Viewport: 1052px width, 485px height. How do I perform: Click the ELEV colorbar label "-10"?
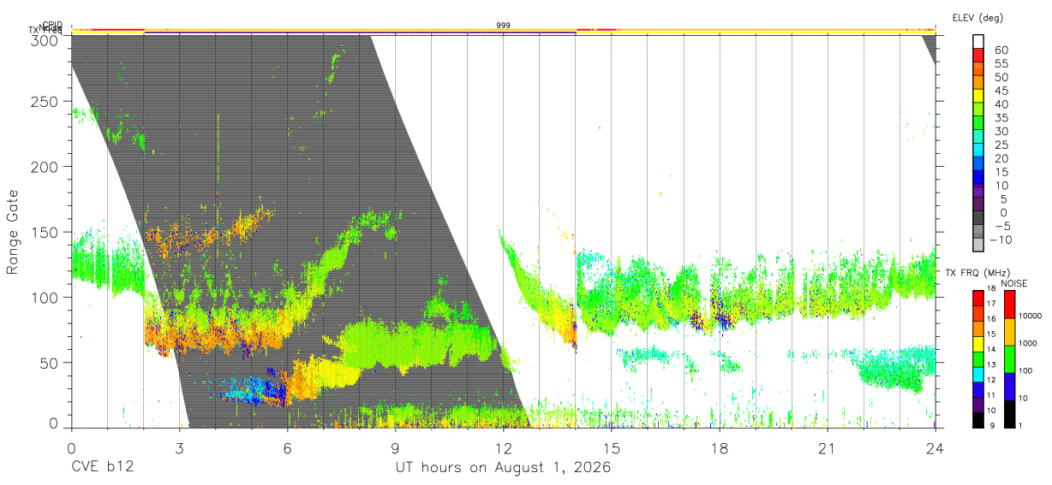pos(1001,240)
